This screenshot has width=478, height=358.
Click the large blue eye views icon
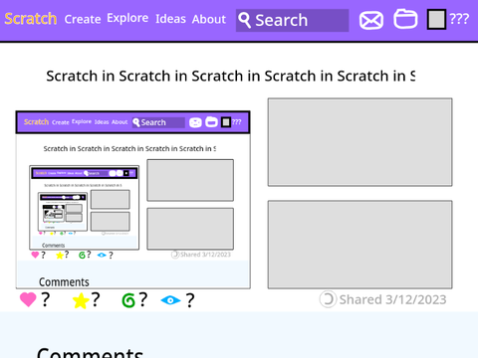tap(170, 300)
